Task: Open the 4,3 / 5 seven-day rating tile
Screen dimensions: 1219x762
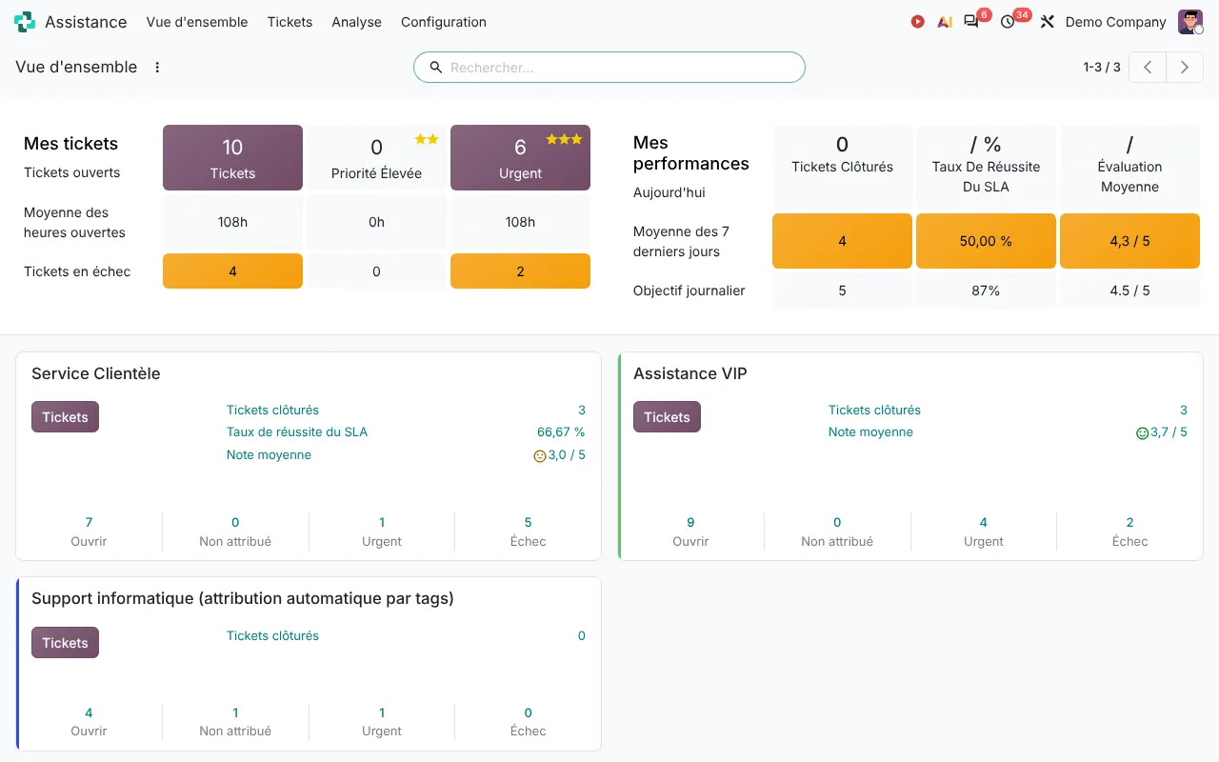Action: pyautogui.click(x=1129, y=241)
